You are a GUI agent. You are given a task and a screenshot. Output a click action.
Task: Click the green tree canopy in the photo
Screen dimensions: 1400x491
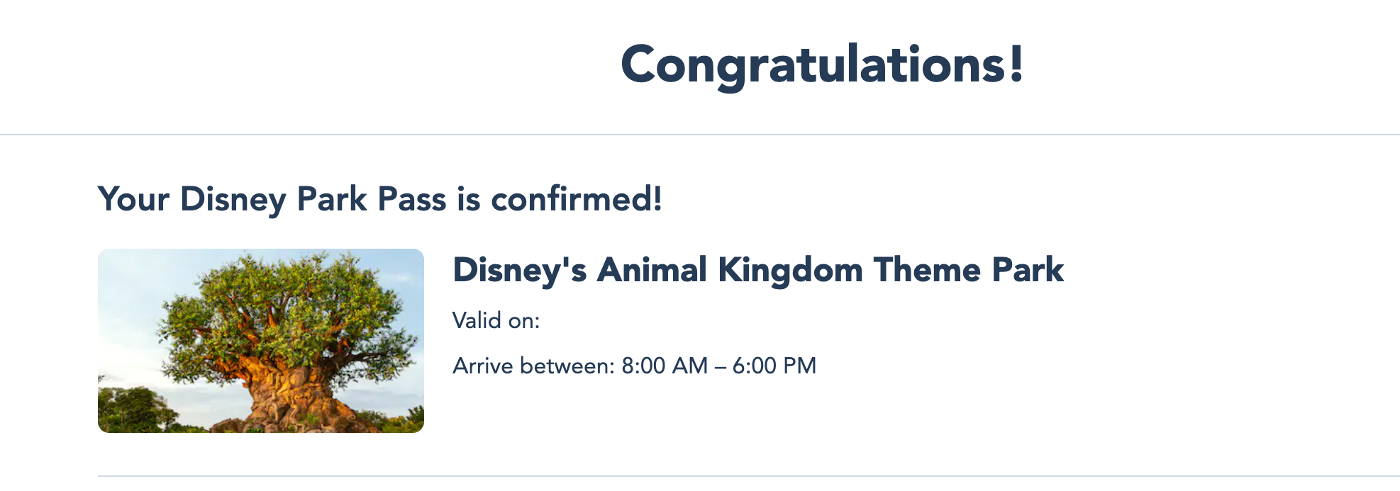284,298
